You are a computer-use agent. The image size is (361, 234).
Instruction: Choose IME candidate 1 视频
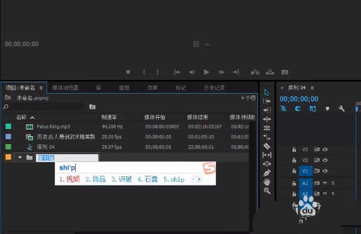pyautogui.click(x=70, y=179)
